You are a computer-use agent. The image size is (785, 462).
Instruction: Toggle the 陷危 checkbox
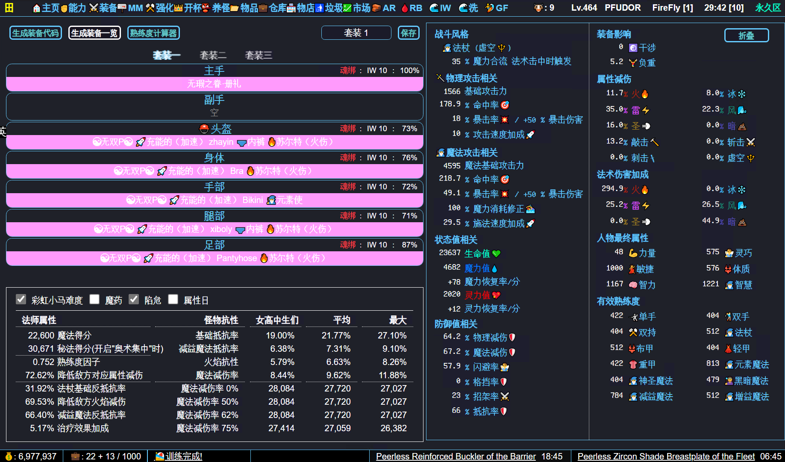click(x=134, y=299)
